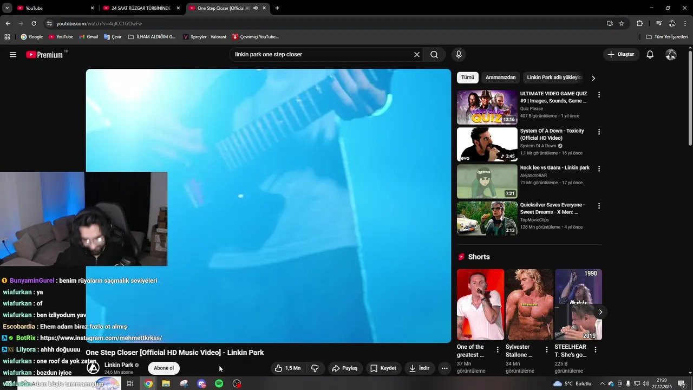Click the Oluştur create button
693x390 pixels.
pyautogui.click(x=622, y=55)
